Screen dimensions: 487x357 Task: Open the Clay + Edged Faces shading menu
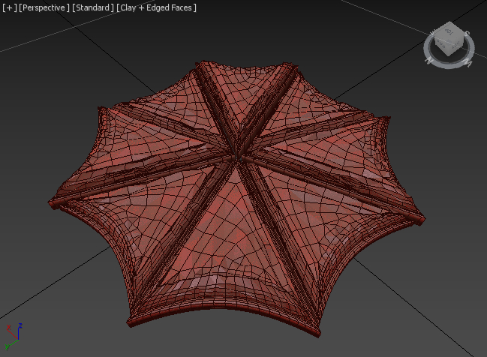coord(158,7)
